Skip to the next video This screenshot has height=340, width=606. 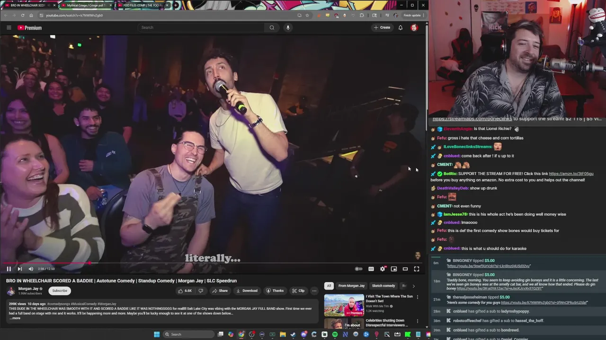[19, 269]
